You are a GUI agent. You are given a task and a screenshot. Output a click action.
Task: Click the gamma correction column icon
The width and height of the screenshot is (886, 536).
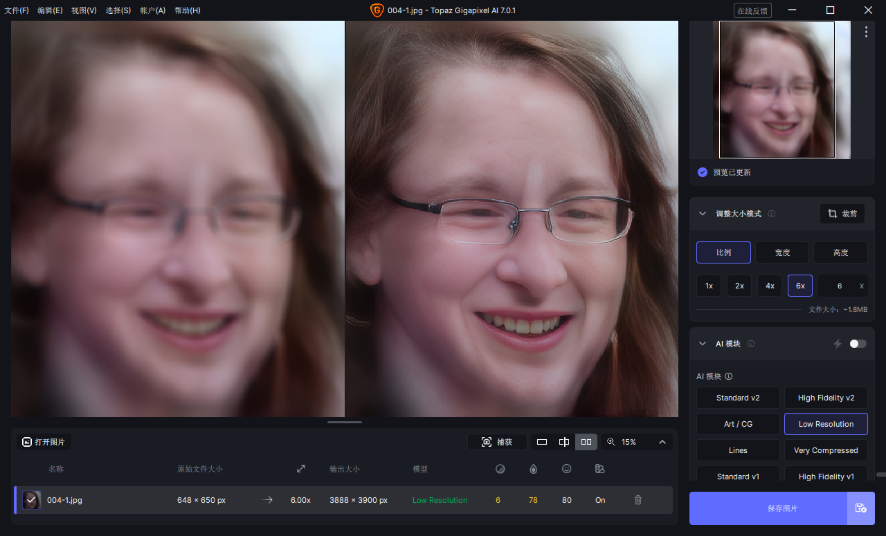click(600, 469)
